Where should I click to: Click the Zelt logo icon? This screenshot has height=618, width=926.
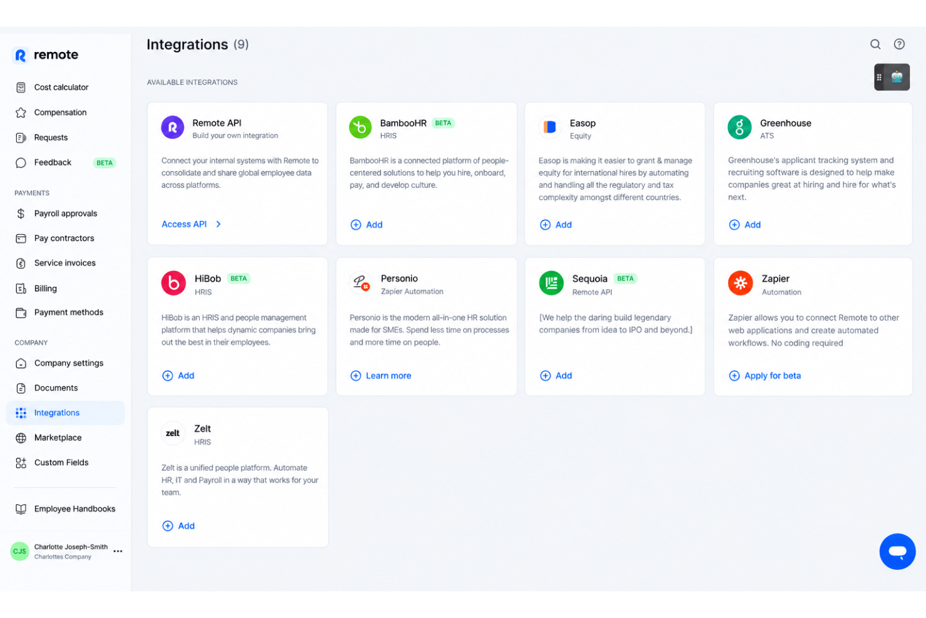pos(173,433)
